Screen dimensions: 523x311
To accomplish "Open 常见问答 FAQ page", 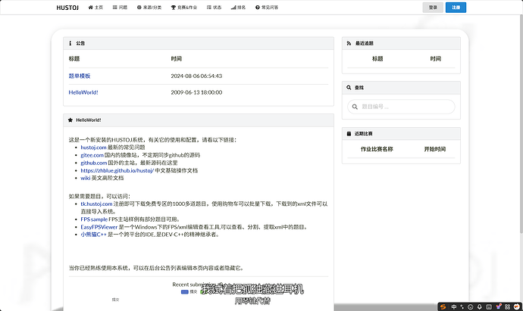I will [266, 8].
